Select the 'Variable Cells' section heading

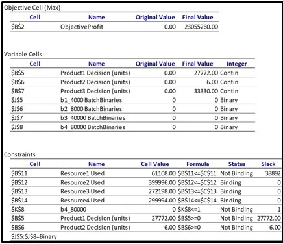click(x=23, y=54)
